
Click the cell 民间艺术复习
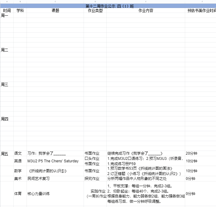coord(55,179)
